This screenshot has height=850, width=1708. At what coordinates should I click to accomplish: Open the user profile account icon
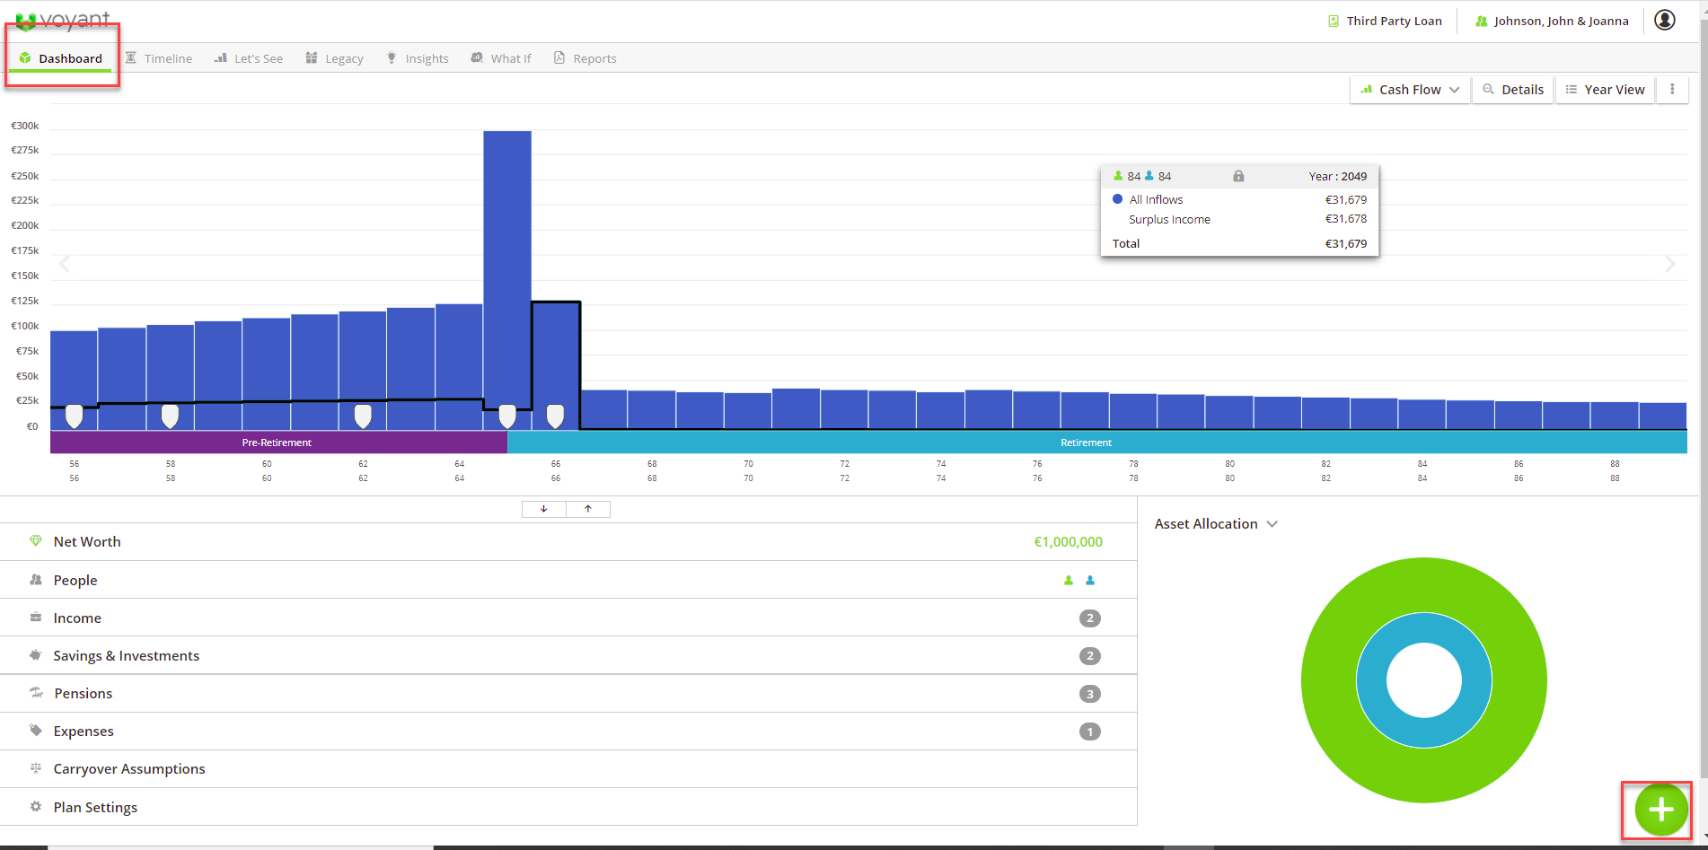1665,20
